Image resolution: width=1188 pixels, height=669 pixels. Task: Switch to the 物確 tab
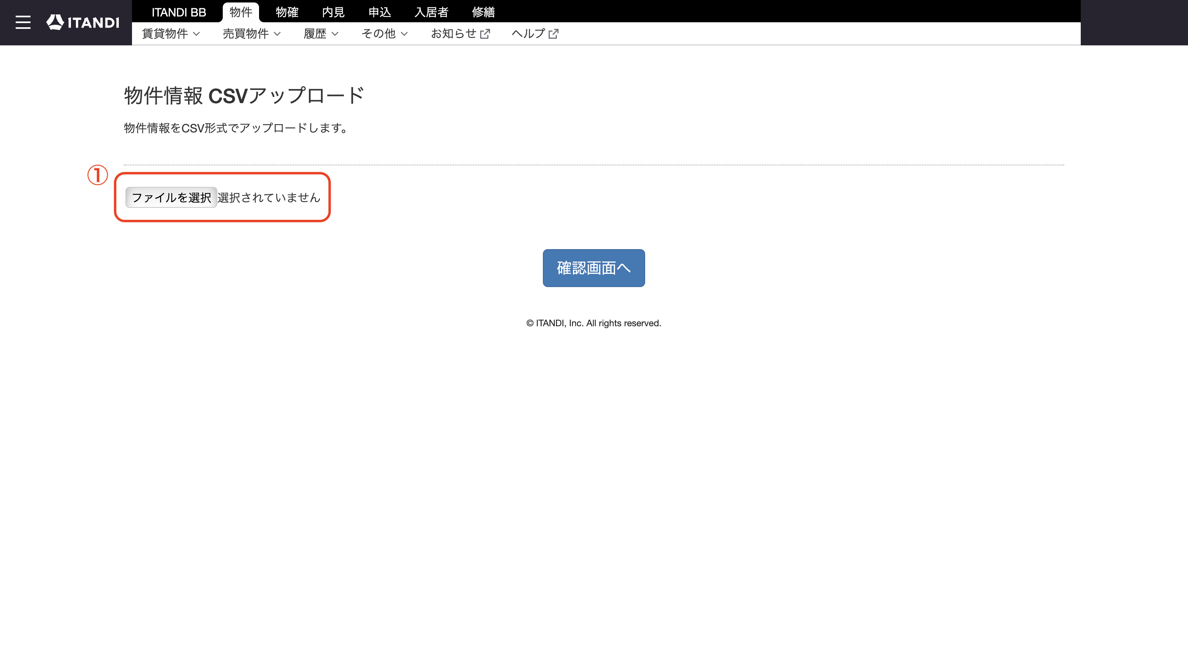287,12
